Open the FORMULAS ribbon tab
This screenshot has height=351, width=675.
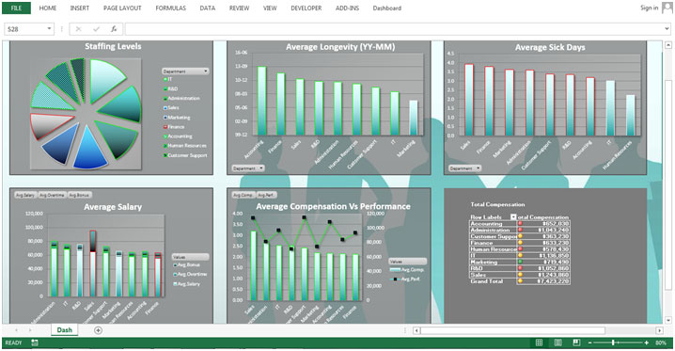point(170,8)
